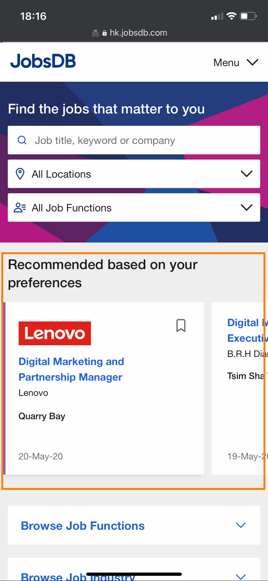
Task: Open the Menu dropdown
Action: [x=226, y=63]
